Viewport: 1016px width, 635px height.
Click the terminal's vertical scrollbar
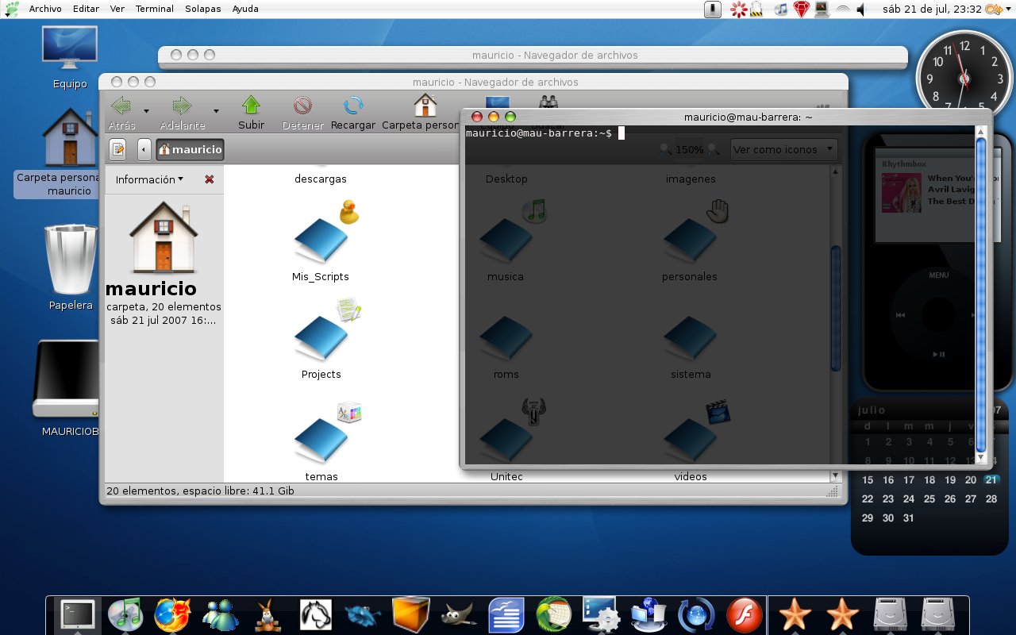pos(981,294)
